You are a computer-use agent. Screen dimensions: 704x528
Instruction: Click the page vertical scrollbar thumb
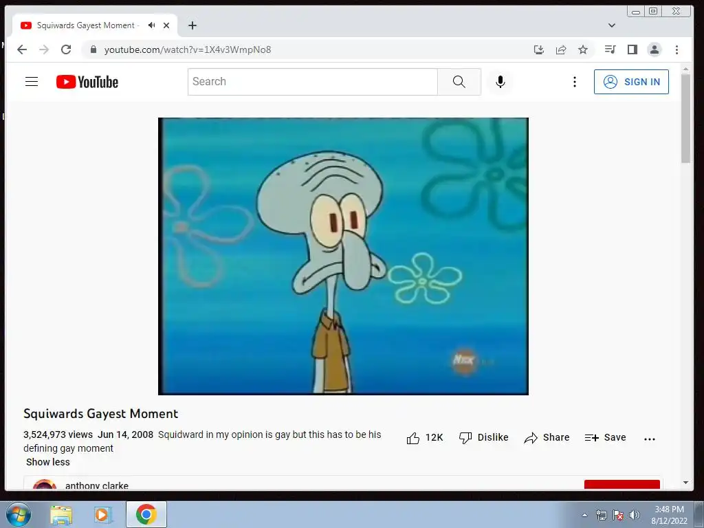(x=685, y=118)
